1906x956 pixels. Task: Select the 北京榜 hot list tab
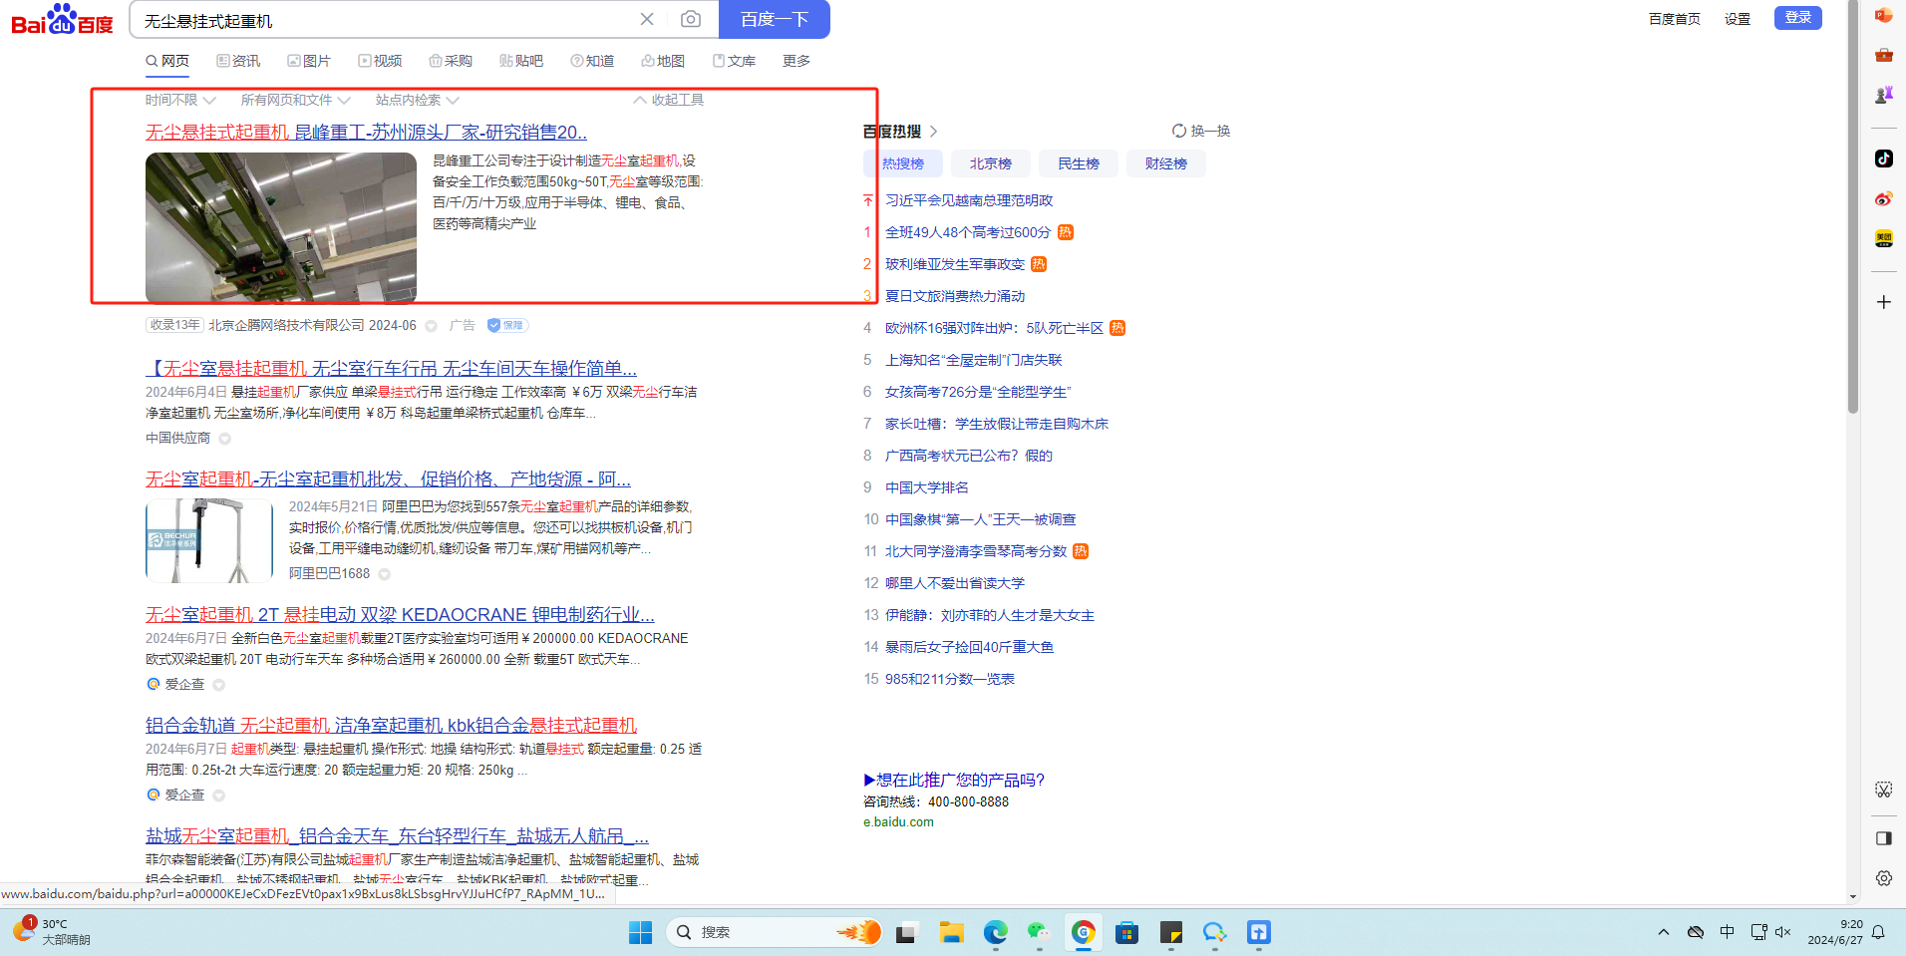tap(990, 163)
